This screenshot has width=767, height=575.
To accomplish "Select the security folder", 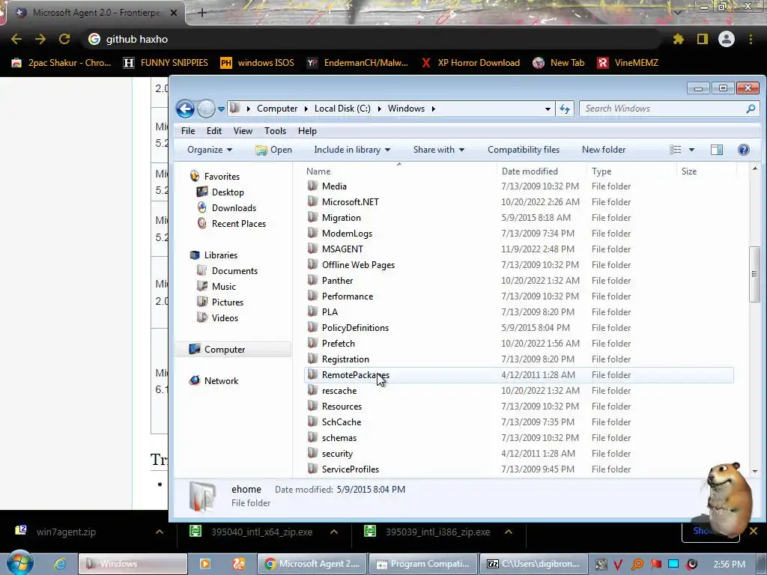I will pos(337,454).
